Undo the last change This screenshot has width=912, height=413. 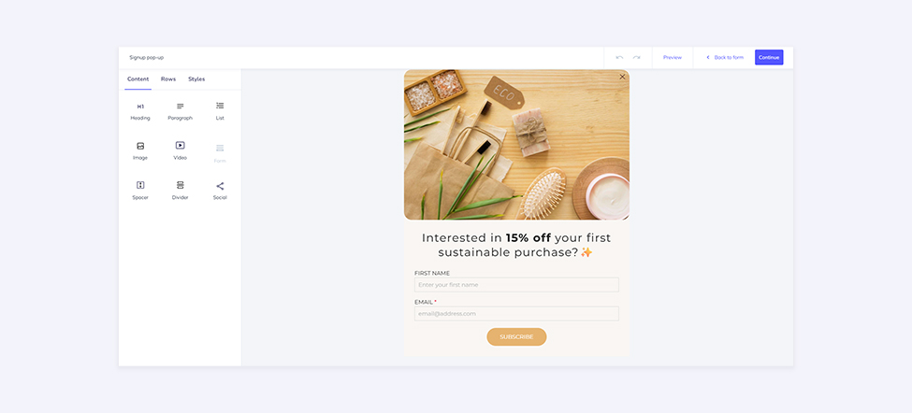(x=619, y=58)
